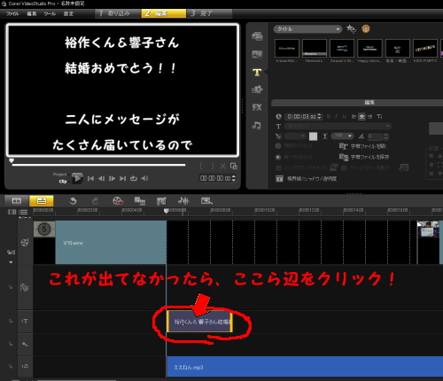
Task: Enable the show grid lines checkbox
Action: [344, 168]
